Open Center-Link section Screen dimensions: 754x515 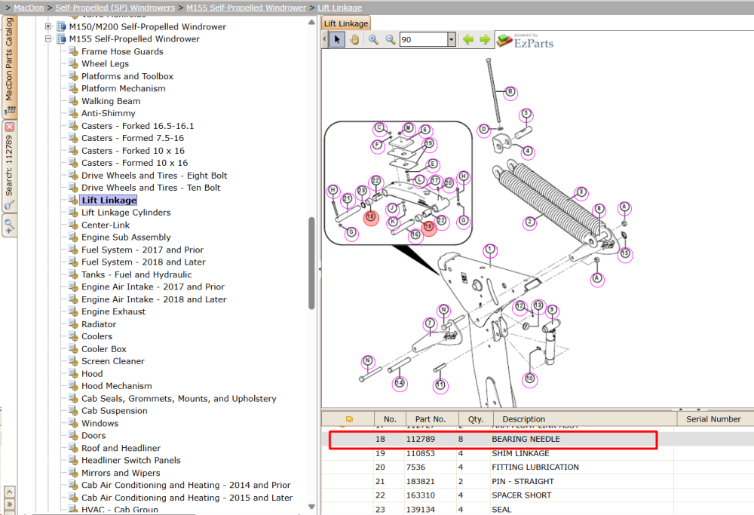tap(106, 225)
